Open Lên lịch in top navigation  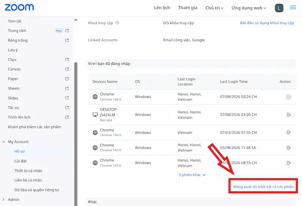pyautogui.click(x=162, y=8)
